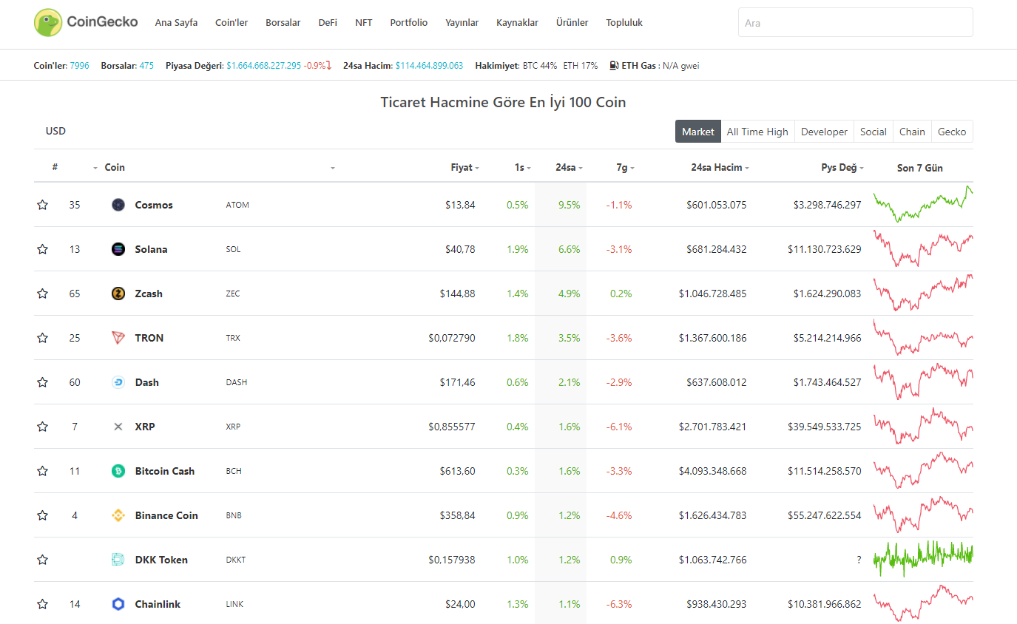
Task: Sort by rank number column
Action: (55, 168)
